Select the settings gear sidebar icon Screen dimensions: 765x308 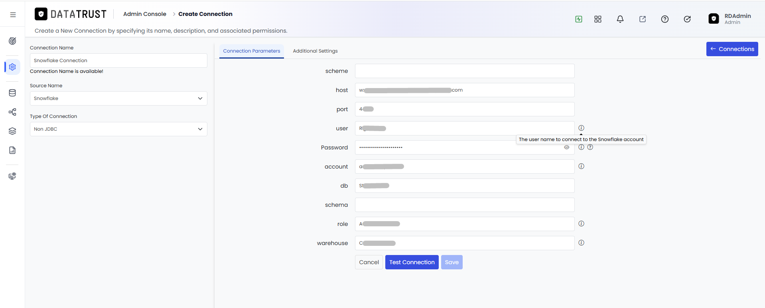[x=12, y=67]
